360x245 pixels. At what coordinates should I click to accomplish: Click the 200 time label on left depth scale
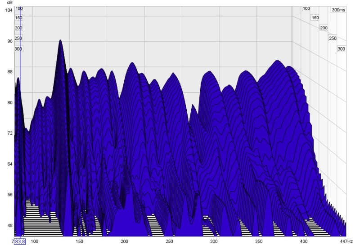tap(18, 28)
